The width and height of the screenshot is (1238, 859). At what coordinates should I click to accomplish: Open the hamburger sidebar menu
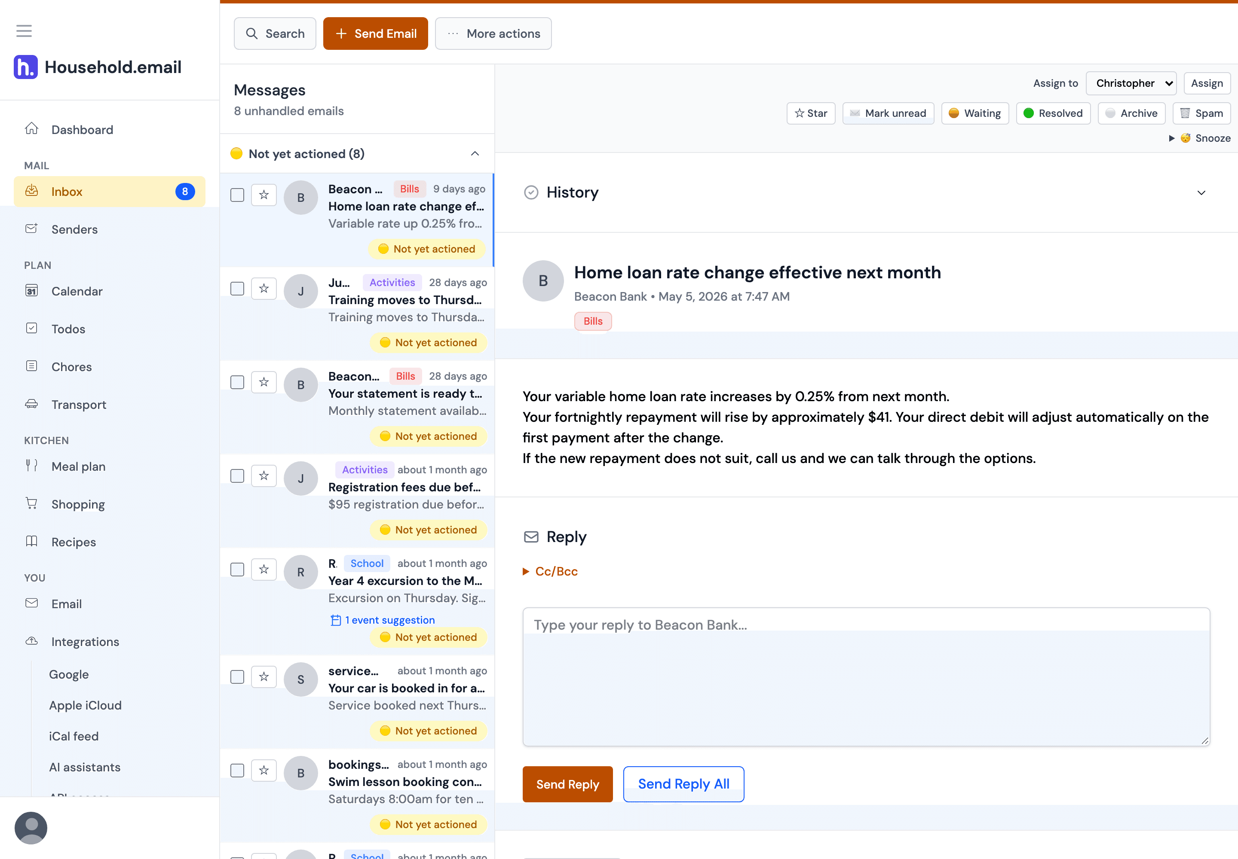pos(24,30)
